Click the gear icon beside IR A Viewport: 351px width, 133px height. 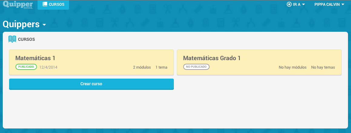tap(289, 4)
